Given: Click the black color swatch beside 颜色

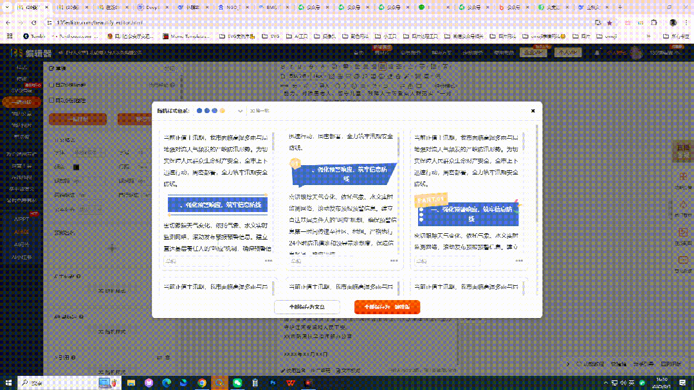Looking at the screenshot, I should 75,167.
